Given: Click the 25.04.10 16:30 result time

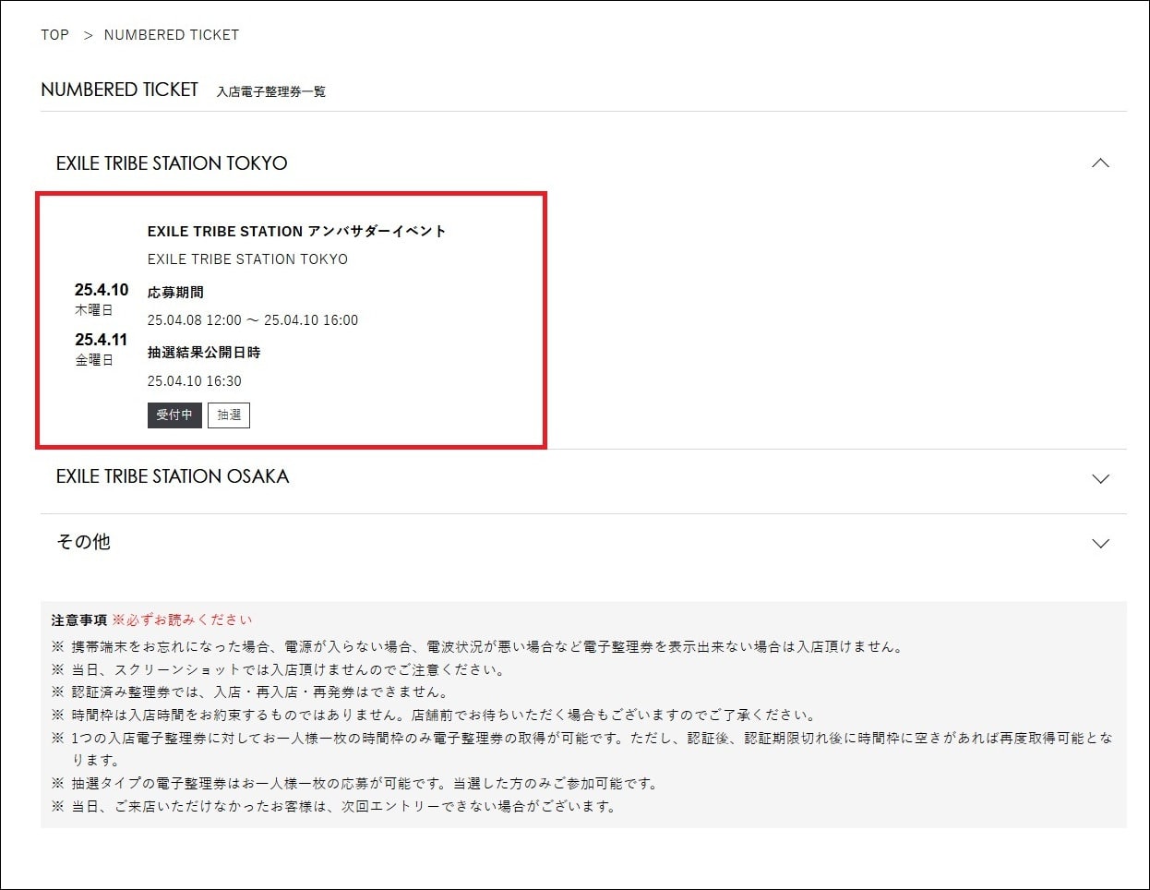Looking at the screenshot, I should [x=195, y=381].
